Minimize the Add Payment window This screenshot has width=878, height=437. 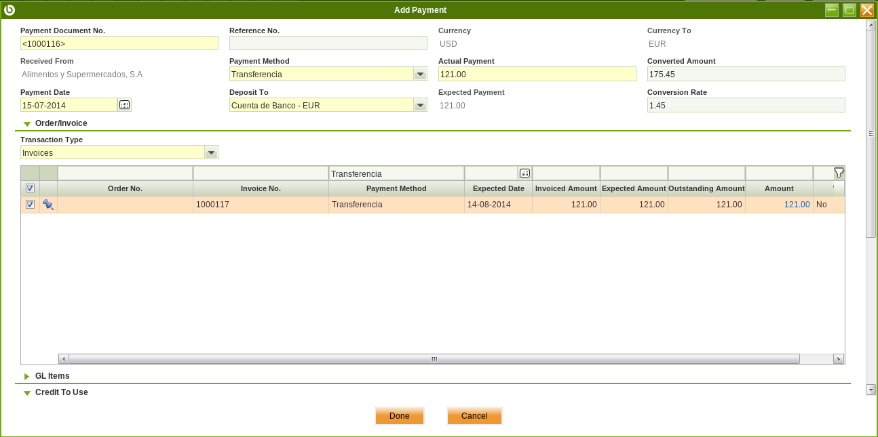[x=831, y=10]
